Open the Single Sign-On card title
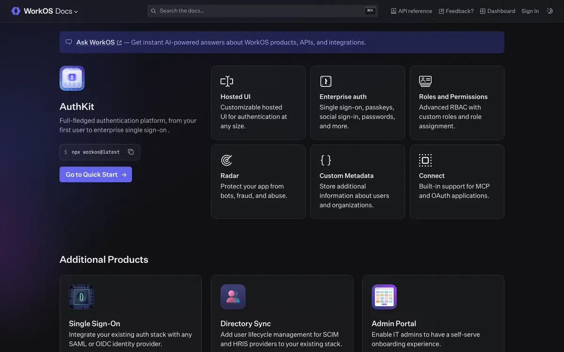The height and width of the screenshot is (352, 564). pos(94,323)
